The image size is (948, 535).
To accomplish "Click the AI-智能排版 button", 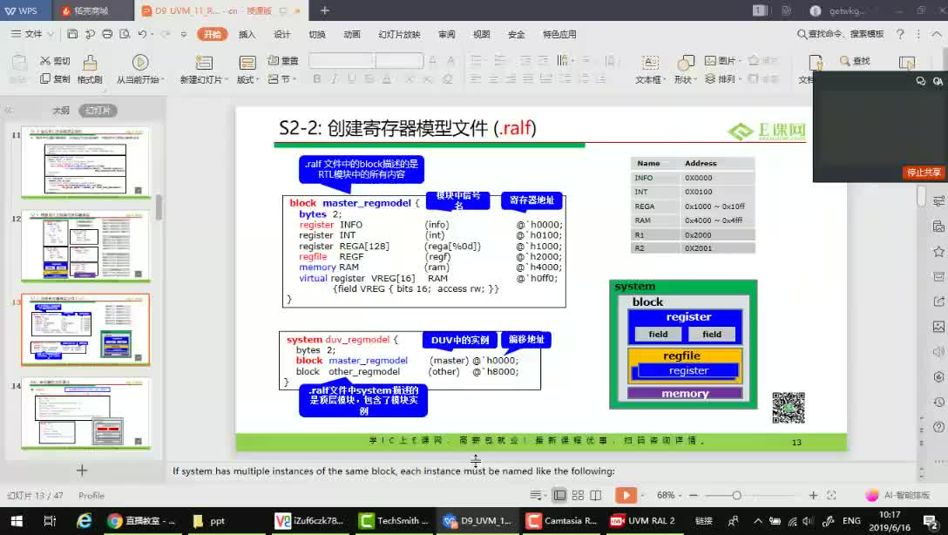I will click(897, 495).
